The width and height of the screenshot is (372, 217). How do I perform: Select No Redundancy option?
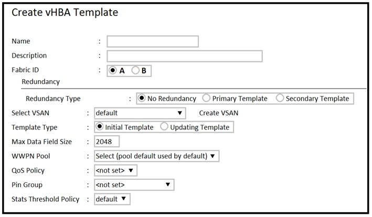coord(142,99)
